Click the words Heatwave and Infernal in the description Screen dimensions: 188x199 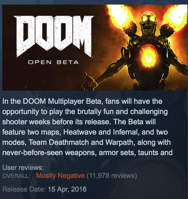[101, 132]
